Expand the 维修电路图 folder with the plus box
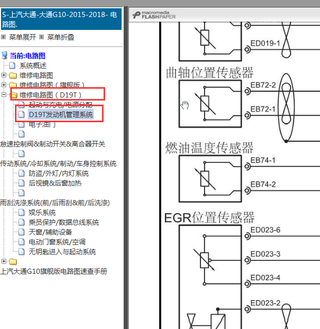The height and width of the screenshot is (329, 320). click(x=4, y=75)
